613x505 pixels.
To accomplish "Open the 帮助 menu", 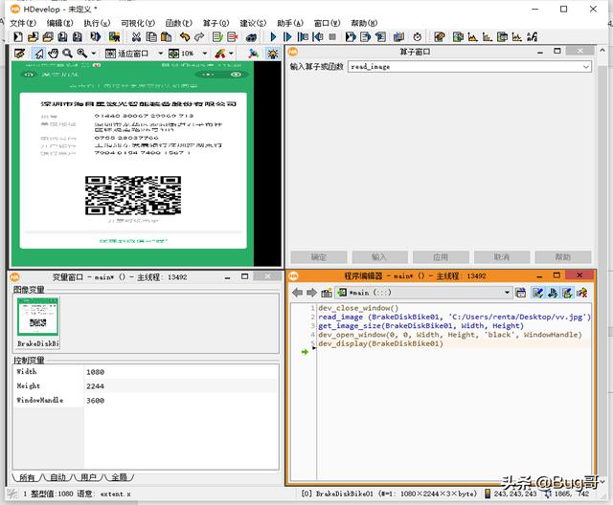I will (x=364, y=23).
